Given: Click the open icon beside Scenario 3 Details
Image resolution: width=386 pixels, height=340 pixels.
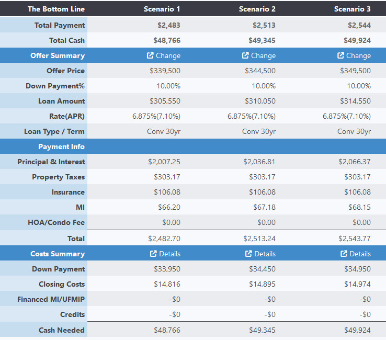Looking at the screenshot, I should pos(344,254).
